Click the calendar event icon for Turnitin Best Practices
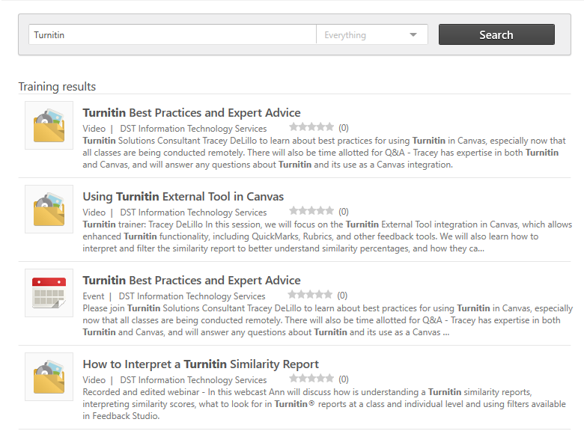The width and height of the screenshot is (584, 431). tap(49, 293)
